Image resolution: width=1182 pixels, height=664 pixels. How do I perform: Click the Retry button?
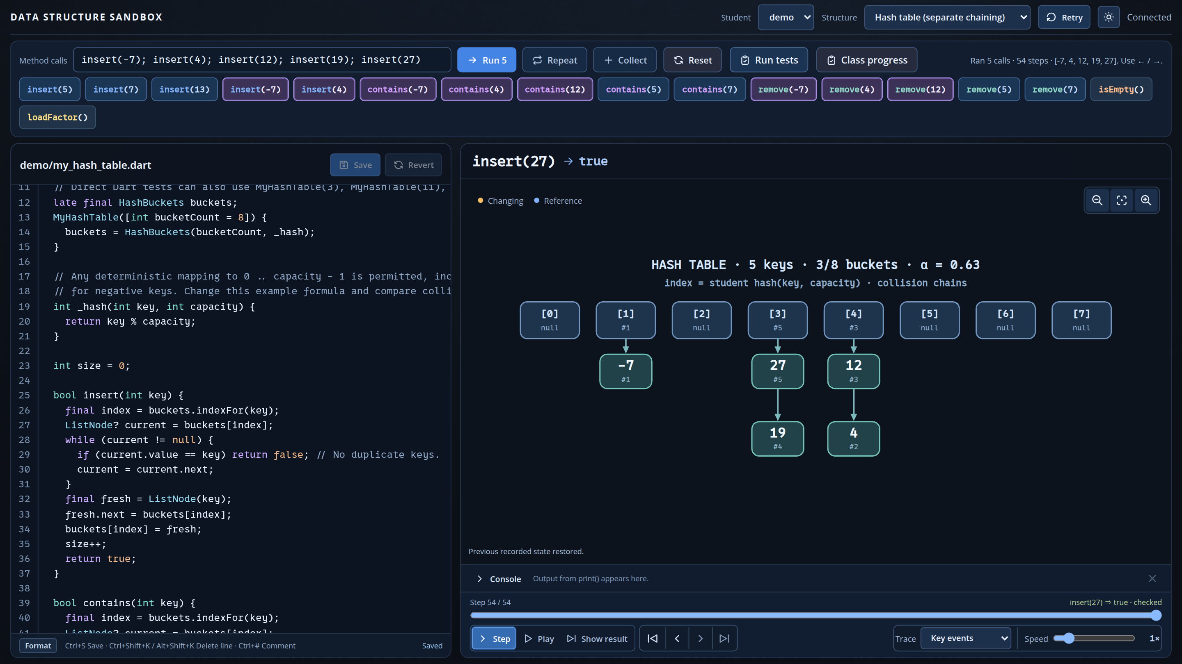[1064, 17]
